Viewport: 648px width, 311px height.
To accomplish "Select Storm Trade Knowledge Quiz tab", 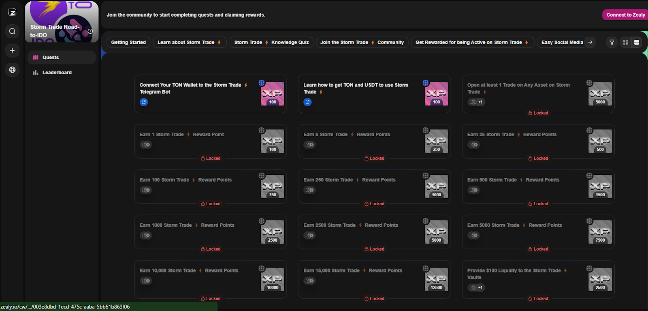I will [271, 42].
